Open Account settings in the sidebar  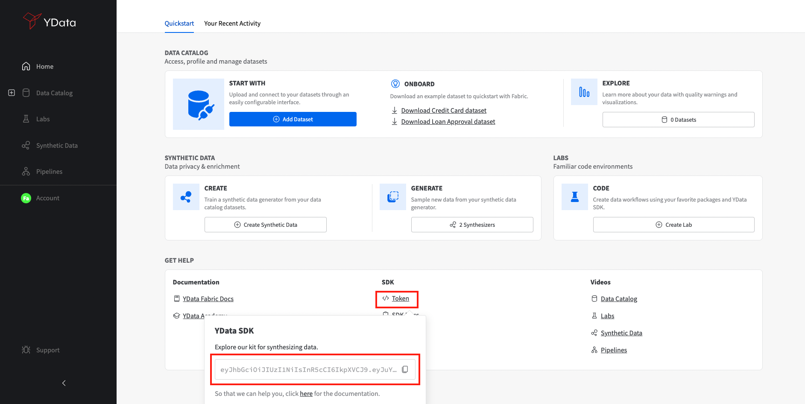coord(48,198)
